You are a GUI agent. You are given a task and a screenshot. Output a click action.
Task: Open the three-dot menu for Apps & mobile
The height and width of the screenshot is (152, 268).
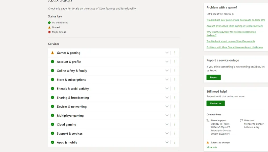click(175, 142)
